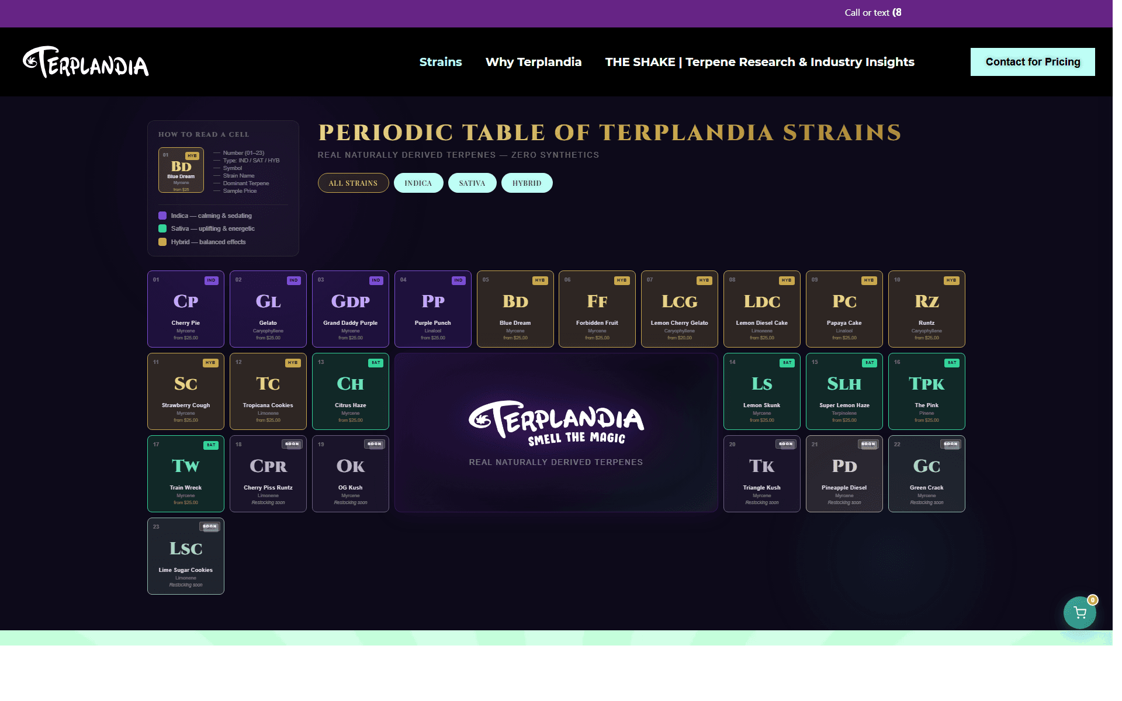Screen dimensions: 1122x701
Task: Open the Pineapple Diesel strain cell
Action: 844,474
